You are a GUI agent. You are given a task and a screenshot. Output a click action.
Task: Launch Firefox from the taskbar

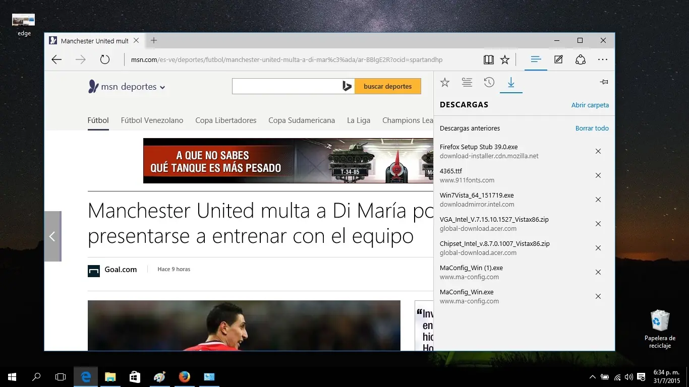(x=184, y=376)
